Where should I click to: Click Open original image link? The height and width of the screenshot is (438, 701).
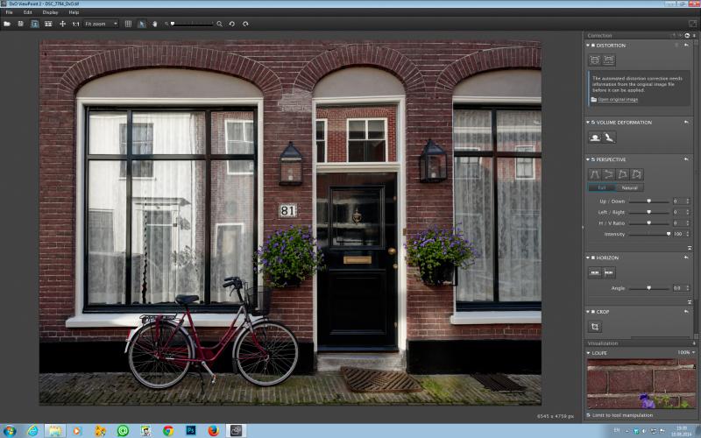pos(618,99)
